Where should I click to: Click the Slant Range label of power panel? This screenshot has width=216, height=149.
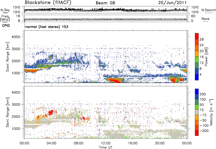click(8, 57)
